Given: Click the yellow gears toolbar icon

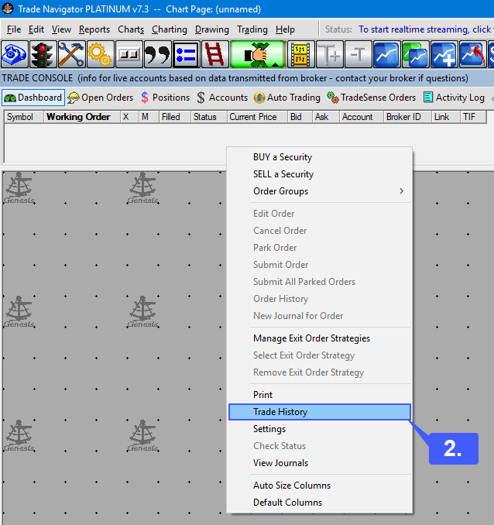Looking at the screenshot, I should pos(100,54).
